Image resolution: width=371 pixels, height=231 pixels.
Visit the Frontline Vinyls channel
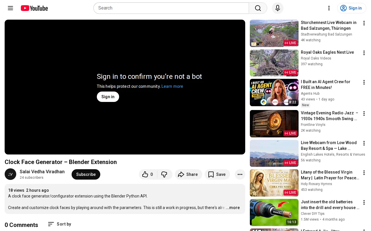(313, 125)
